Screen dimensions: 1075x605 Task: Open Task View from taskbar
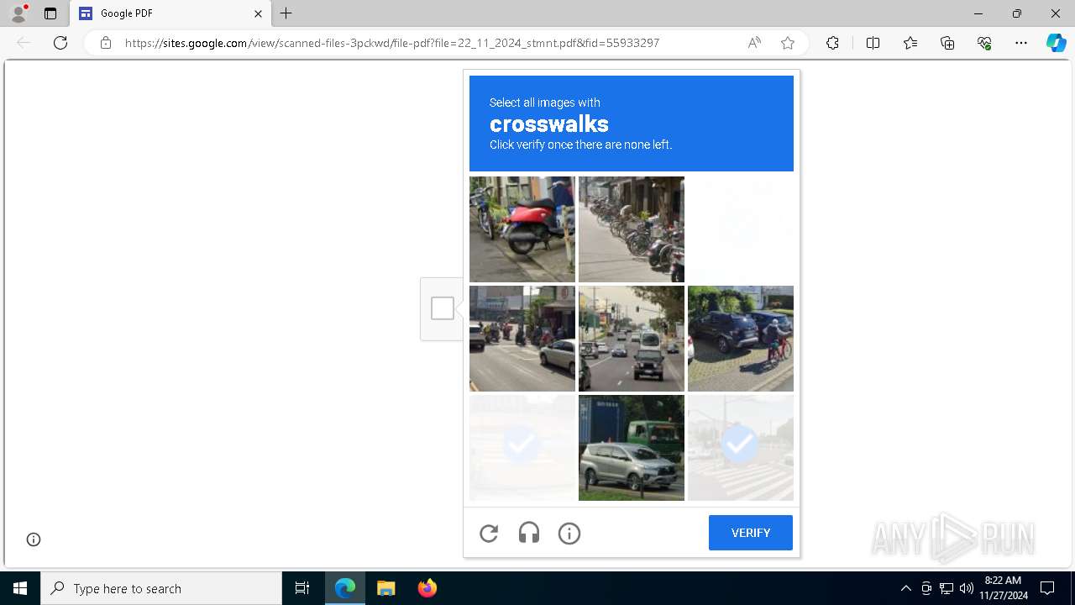302,588
